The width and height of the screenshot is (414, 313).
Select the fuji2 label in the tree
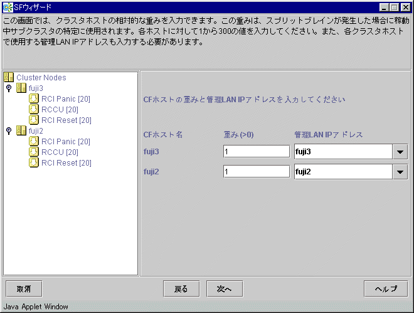point(36,131)
